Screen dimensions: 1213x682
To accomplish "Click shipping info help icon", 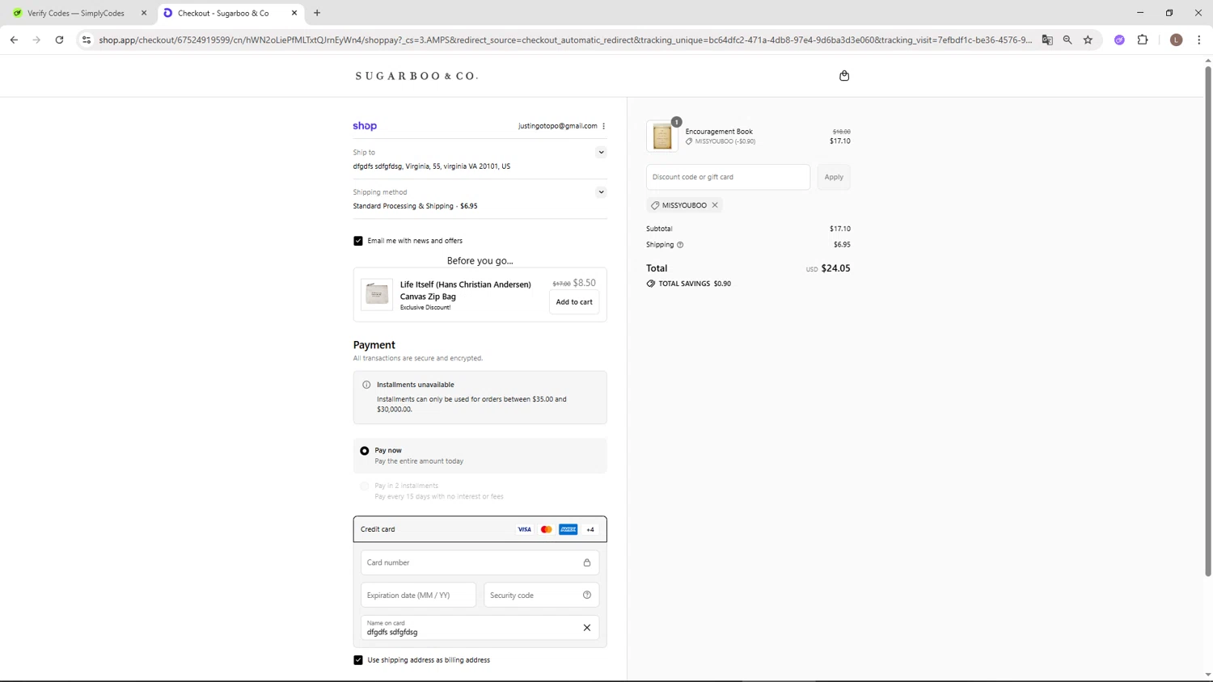I will point(680,245).
